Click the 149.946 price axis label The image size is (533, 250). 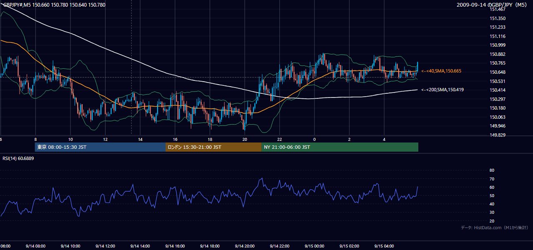498,126
